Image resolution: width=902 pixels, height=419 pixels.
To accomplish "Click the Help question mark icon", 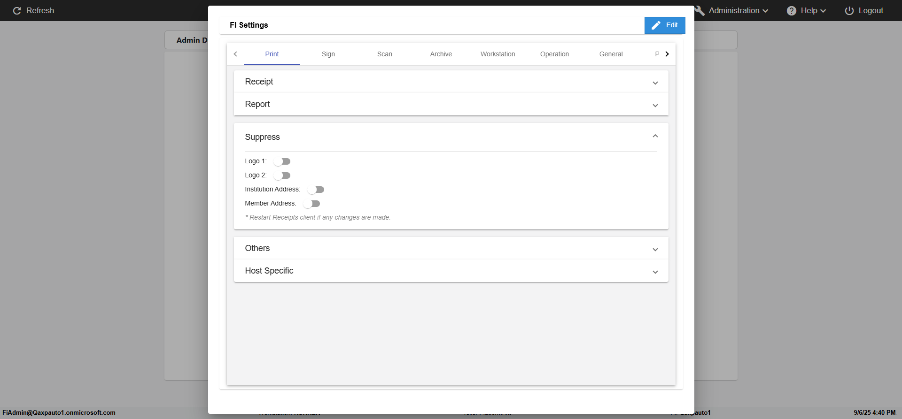I will pos(792,11).
